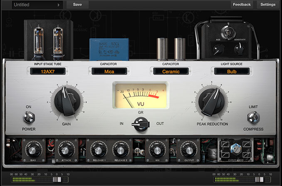Open the 12AX7 input stage tube selector
The height and width of the screenshot is (186, 282).
coord(48,72)
